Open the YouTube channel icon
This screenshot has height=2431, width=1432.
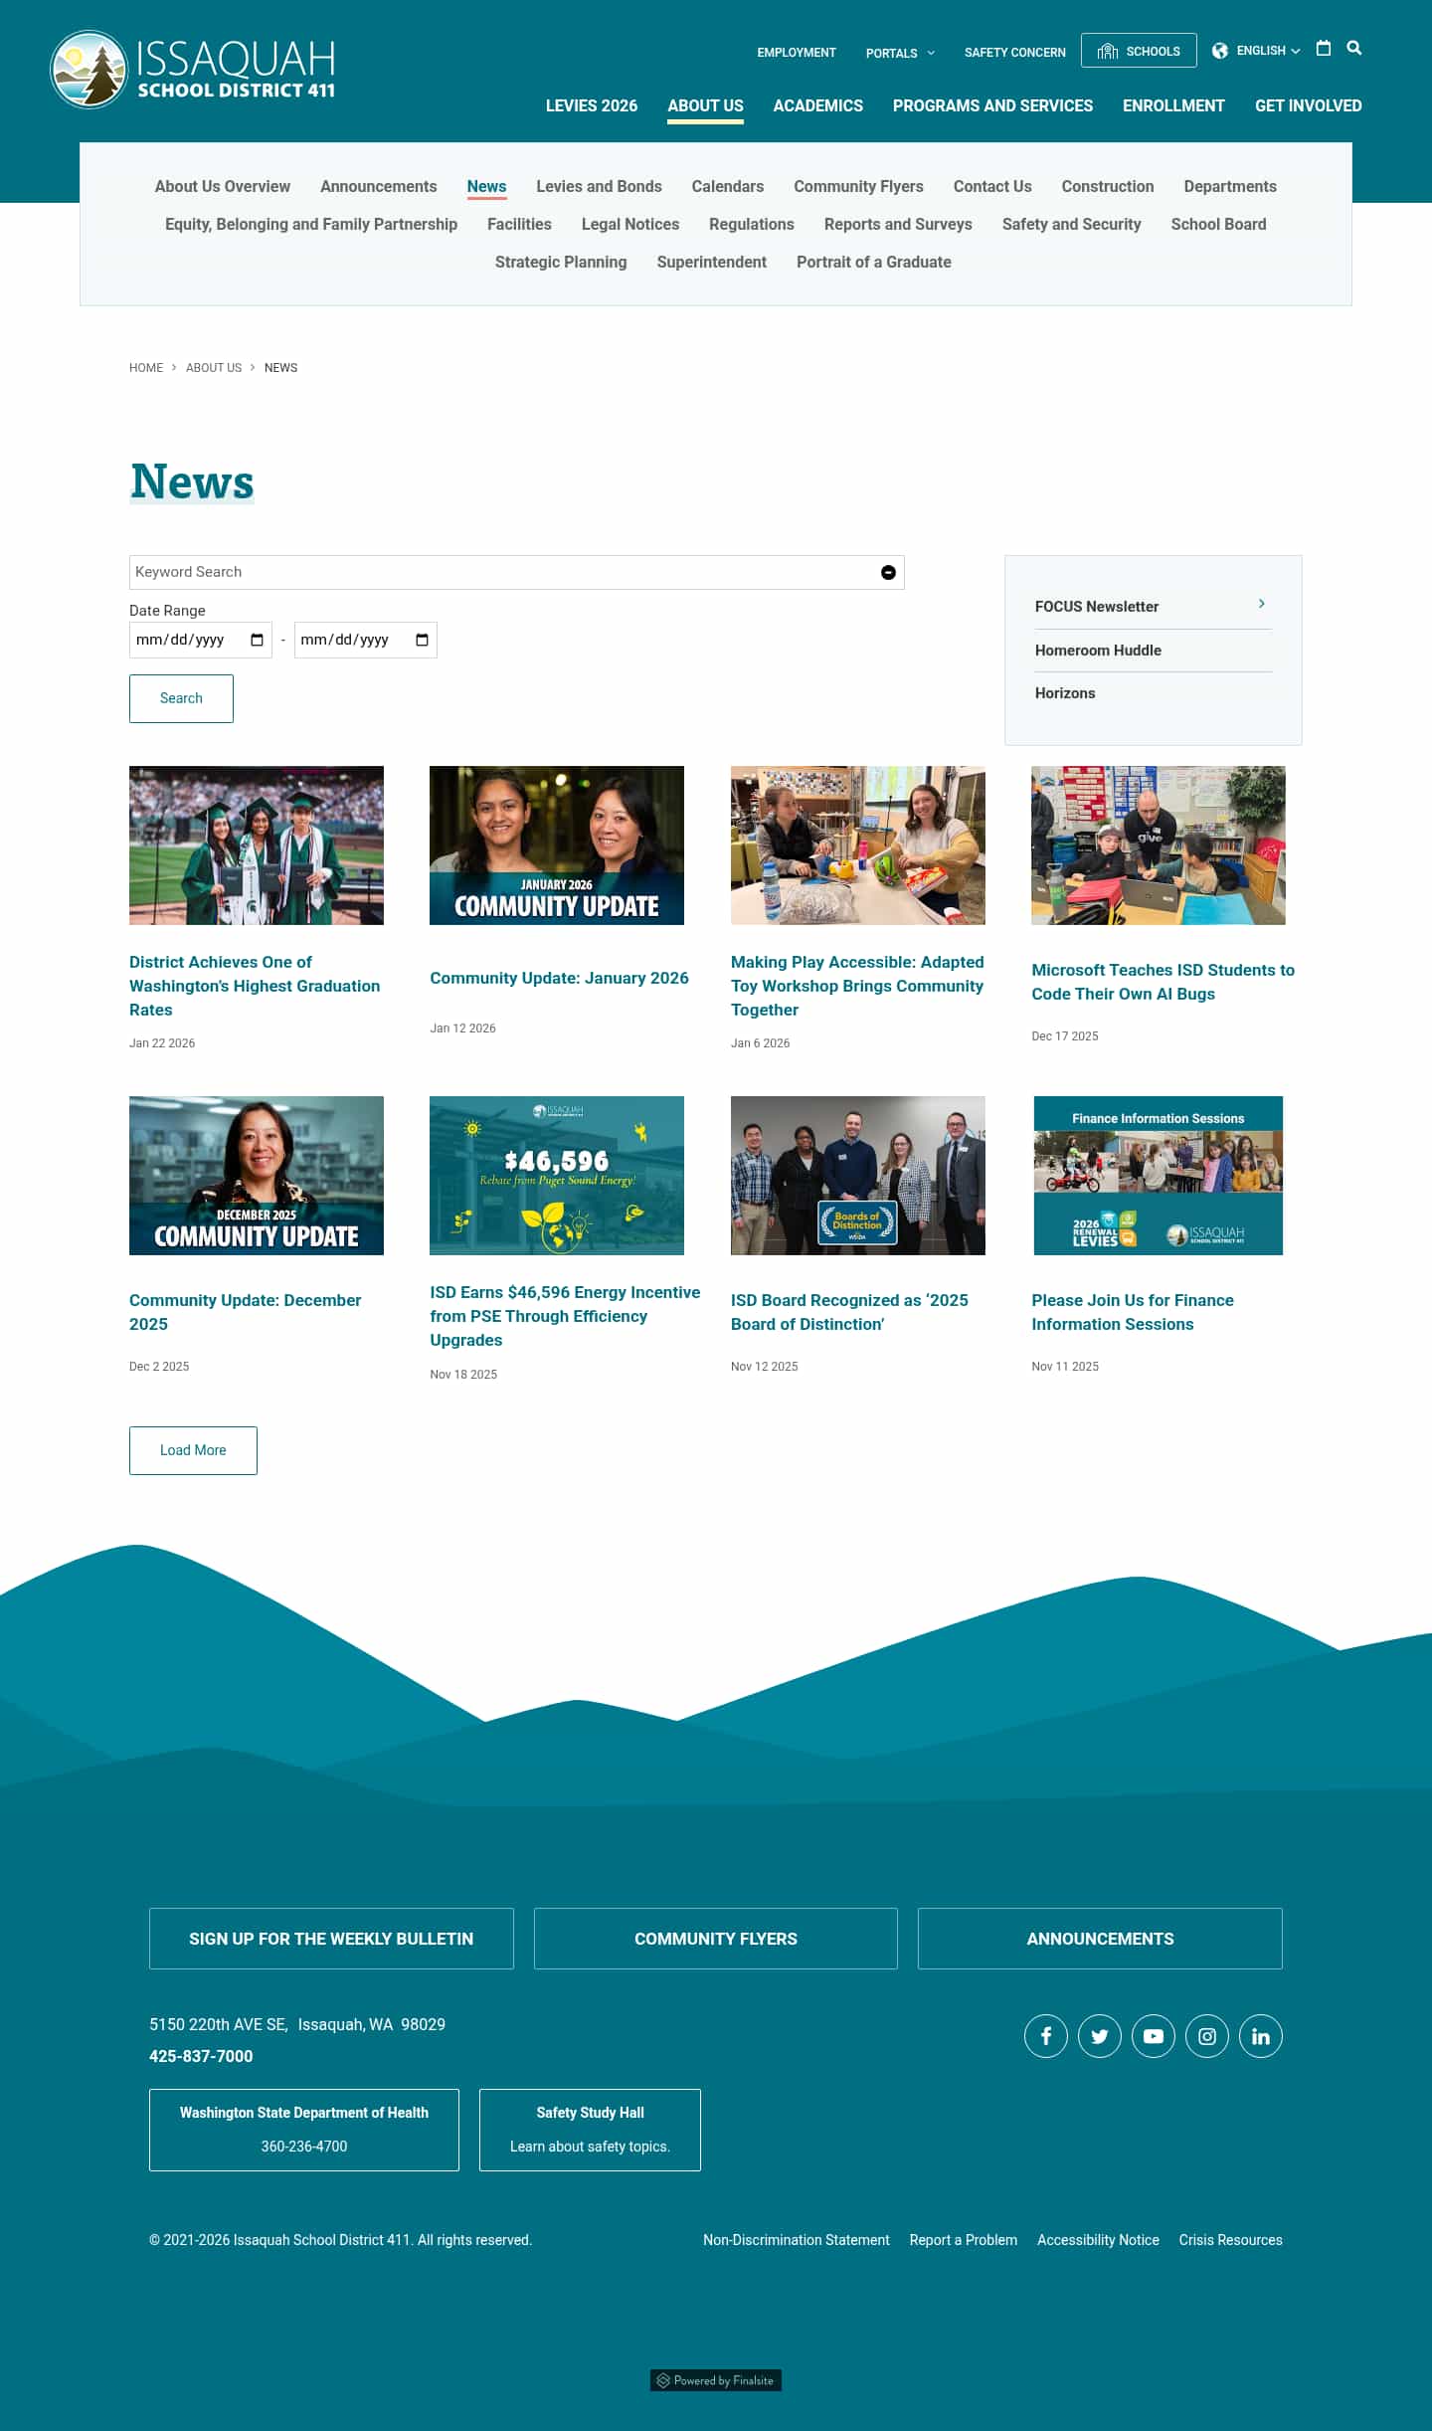(1154, 2036)
